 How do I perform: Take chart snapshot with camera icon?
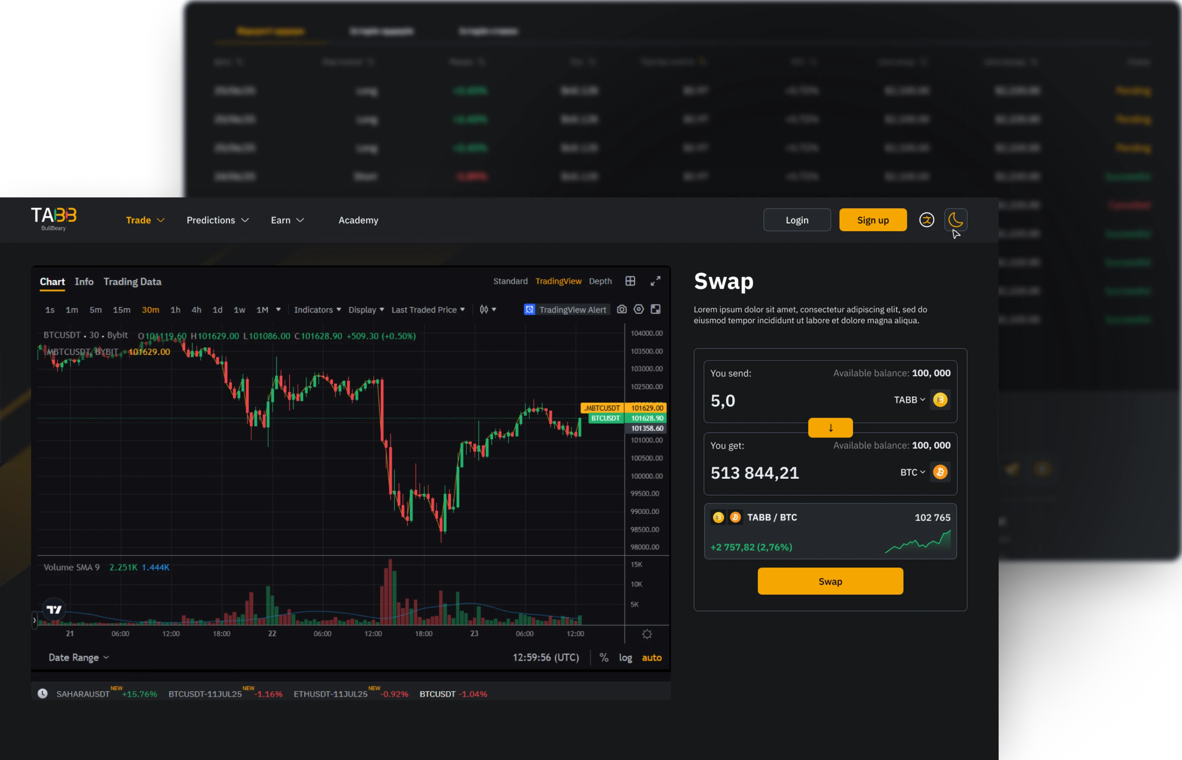(x=621, y=309)
